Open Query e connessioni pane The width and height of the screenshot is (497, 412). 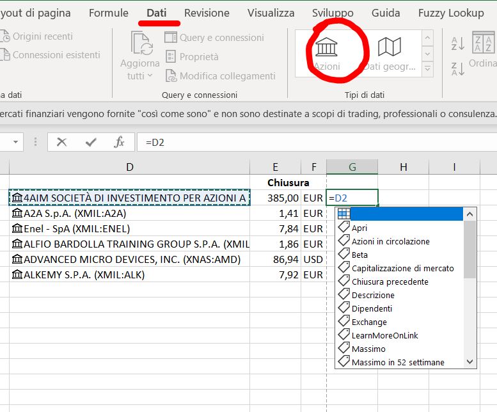point(214,37)
